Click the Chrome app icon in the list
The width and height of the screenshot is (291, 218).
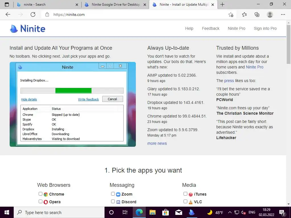pos(46,194)
